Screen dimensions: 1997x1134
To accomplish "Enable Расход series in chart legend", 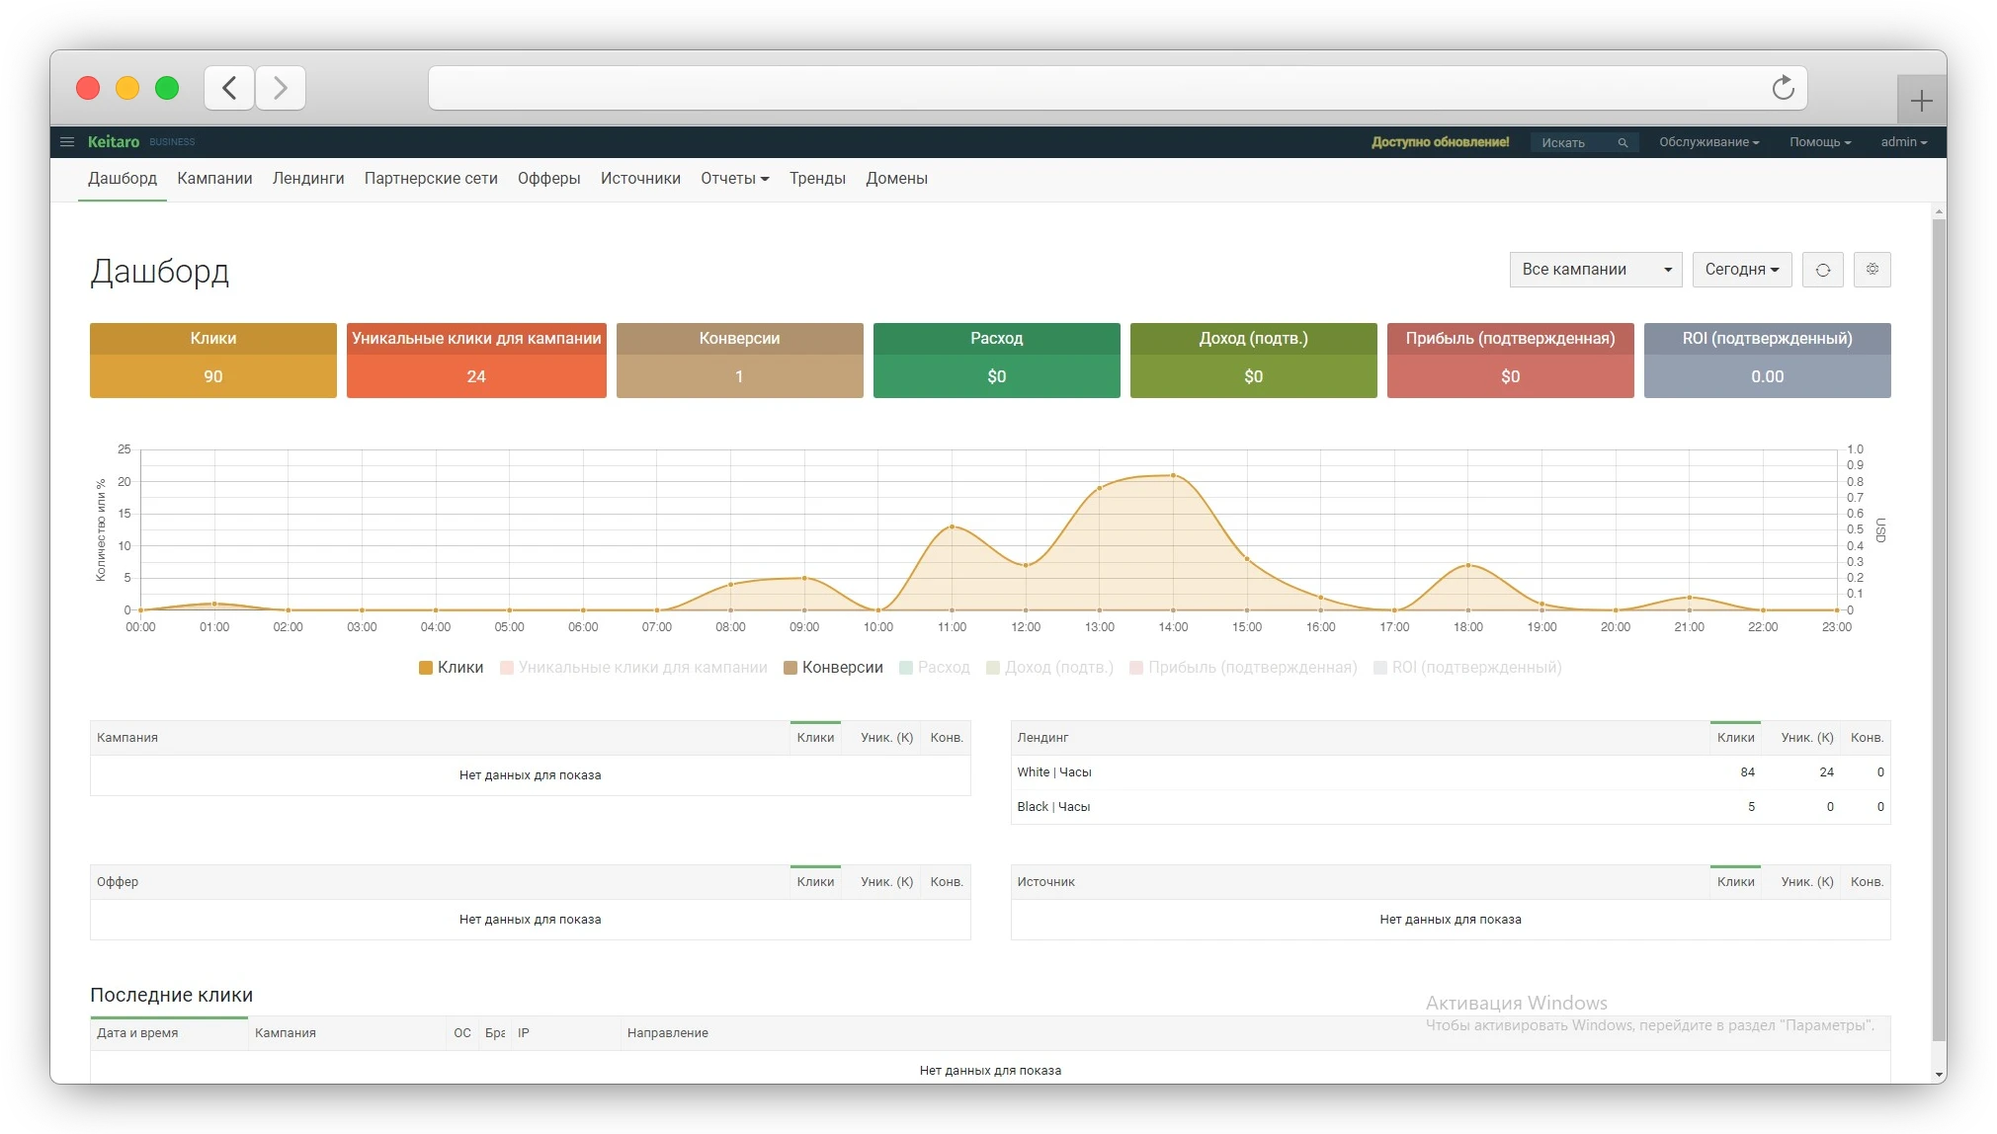I will tap(935, 668).
